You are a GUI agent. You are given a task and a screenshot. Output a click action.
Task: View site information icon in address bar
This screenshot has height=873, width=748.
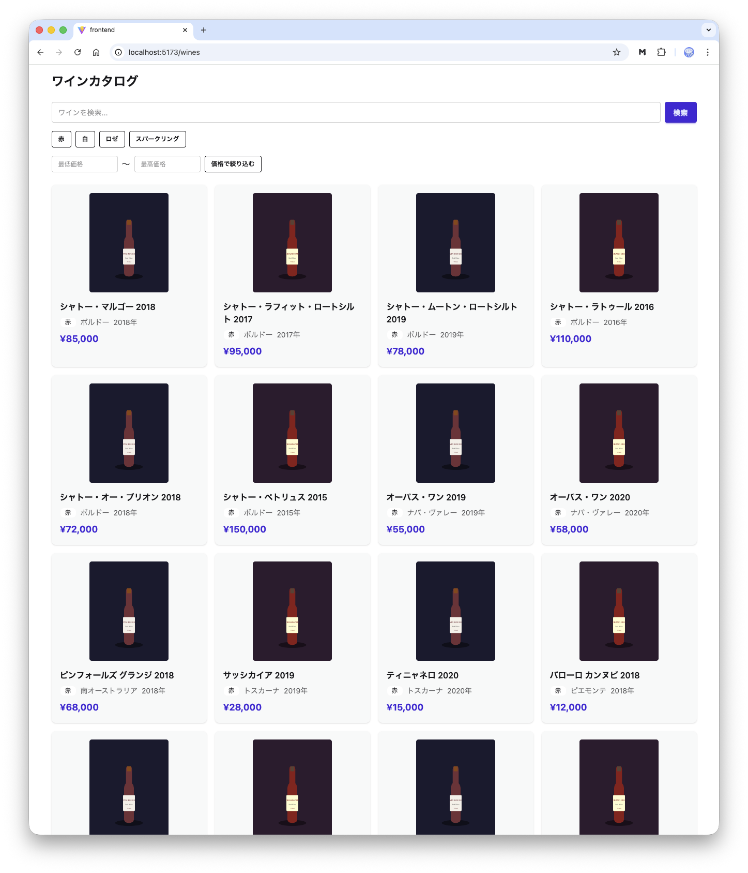[x=118, y=52]
